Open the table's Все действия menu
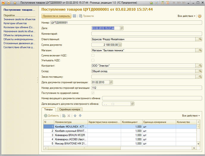Viewport: 205px width, 156px height. pyautogui.click(x=191, y=116)
